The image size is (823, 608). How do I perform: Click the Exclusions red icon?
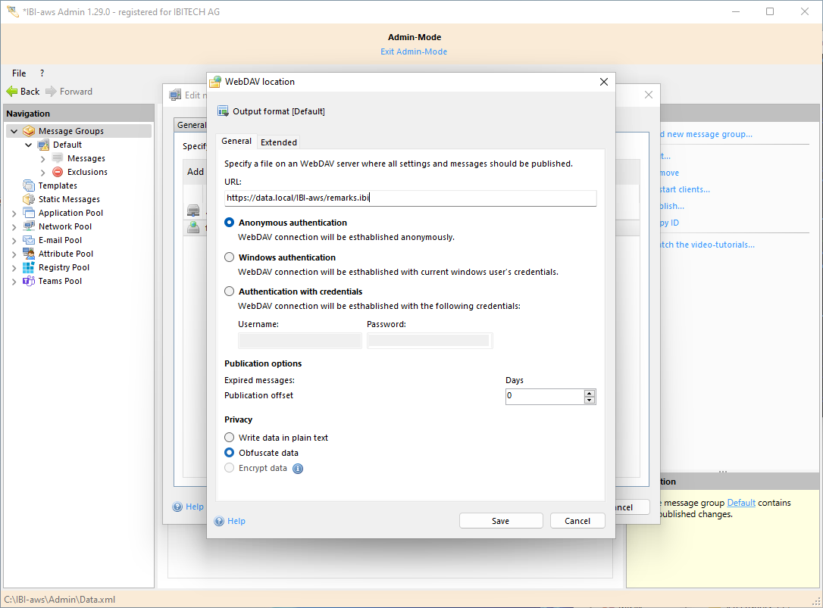point(58,172)
